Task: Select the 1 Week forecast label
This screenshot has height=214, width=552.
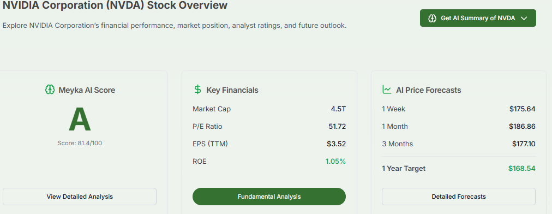Action: [x=394, y=109]
